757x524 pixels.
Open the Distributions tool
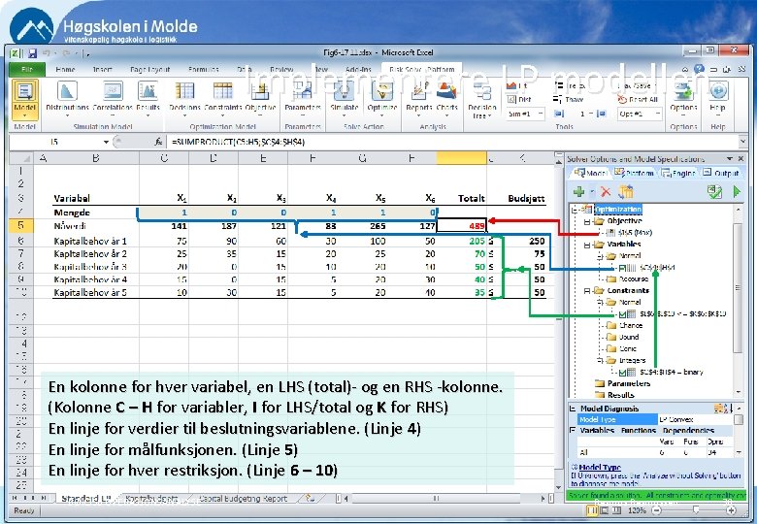pyautogui.click(x=67, y=99)
